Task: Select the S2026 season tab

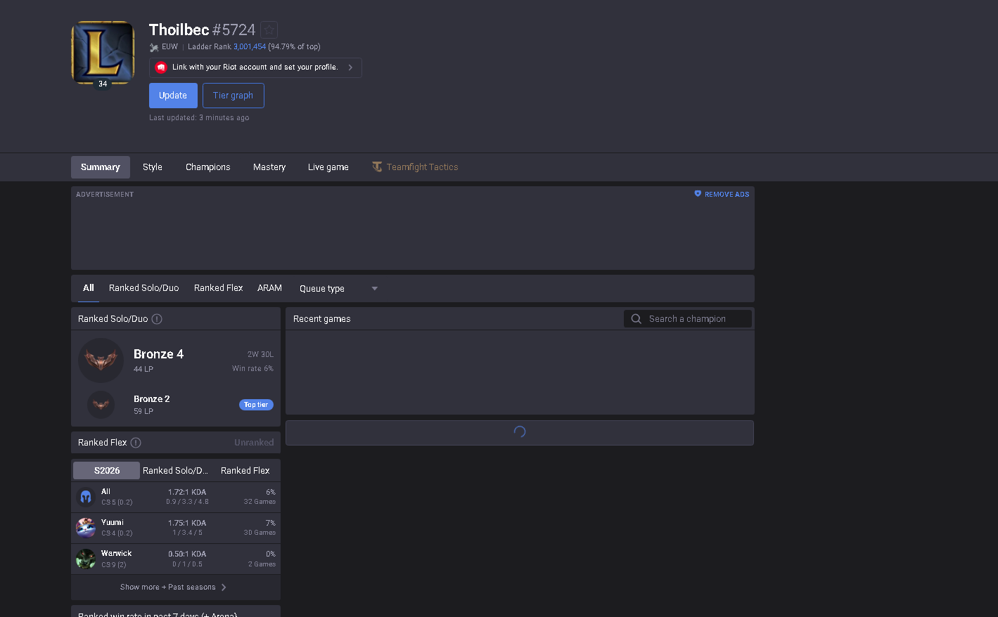Action: 107,471
